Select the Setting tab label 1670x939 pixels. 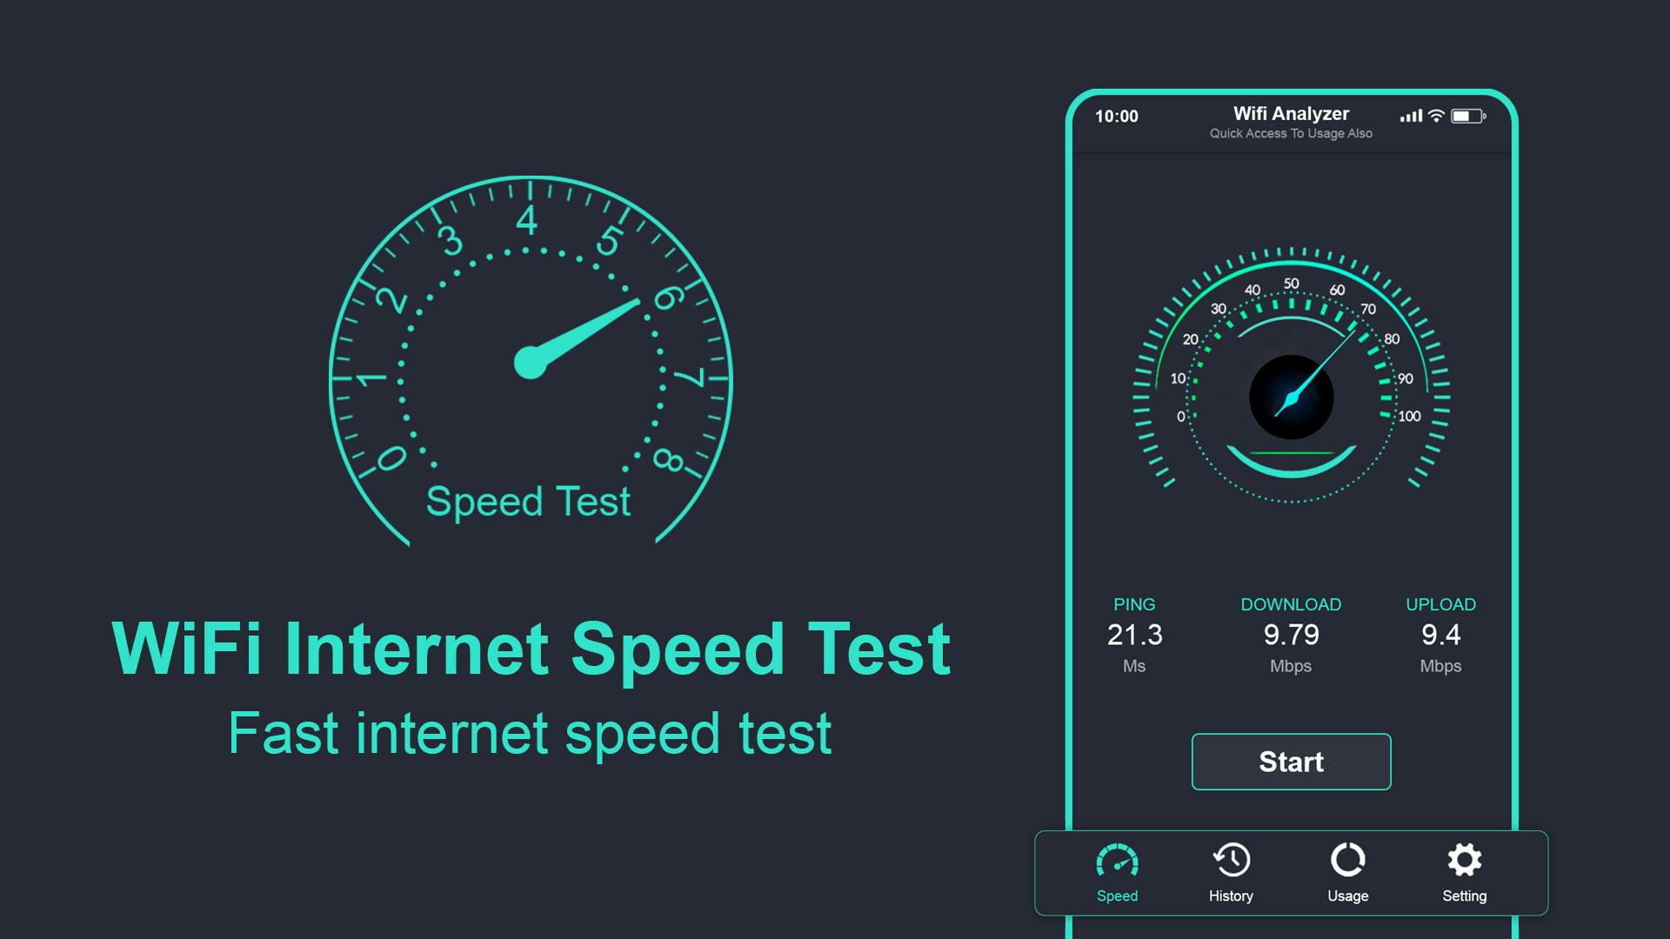(x=1465, y=896)
